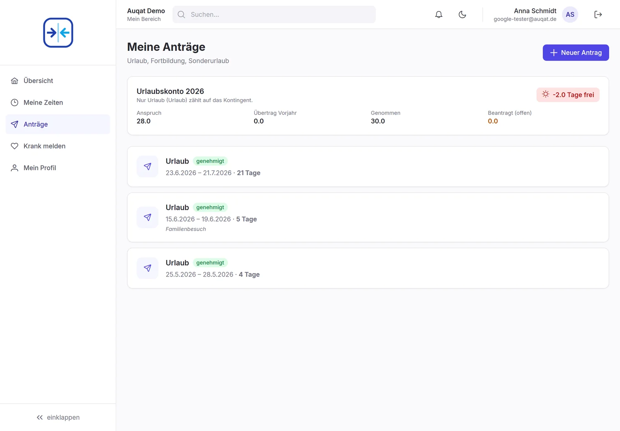Click the date range 23.6.2026 – 21.7.2026

pyautogui.click(x=198, y=173)
